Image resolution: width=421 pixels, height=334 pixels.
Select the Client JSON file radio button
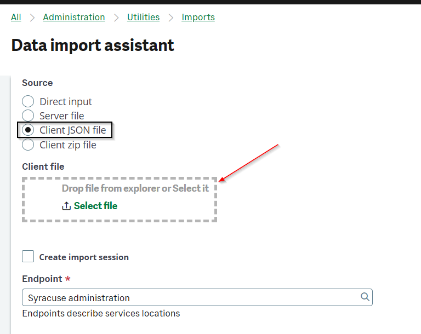point(28,130)
